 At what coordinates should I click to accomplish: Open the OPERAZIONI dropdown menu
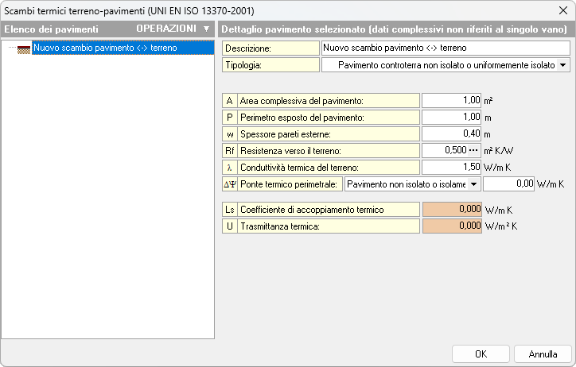click(x=173, y=29)
